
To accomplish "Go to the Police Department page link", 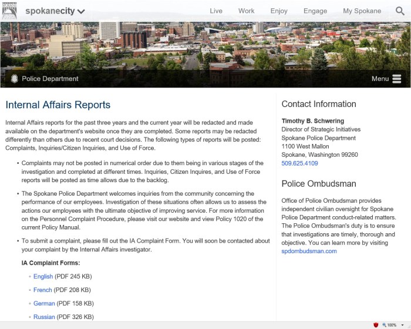I will 50,79.
